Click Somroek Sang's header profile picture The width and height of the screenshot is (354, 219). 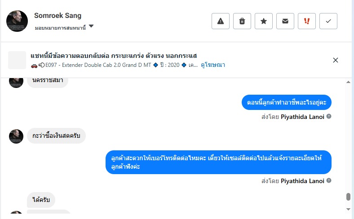(17, 21)
